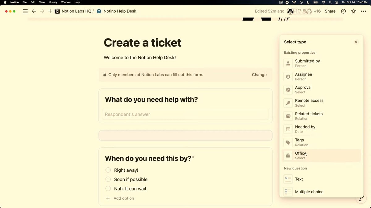This screenshot has width=371, height=208.
Task: Choose the Remote access property
Action: tap(322, 103)
